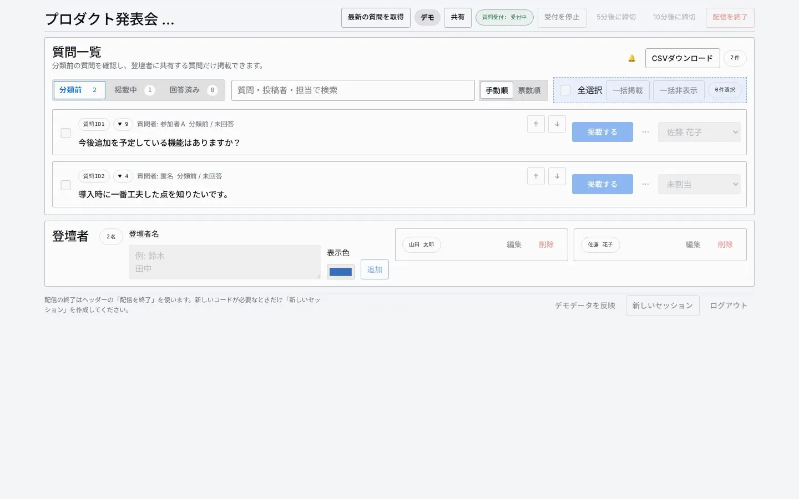Click 受付を停止 button

tap(562, 17)
